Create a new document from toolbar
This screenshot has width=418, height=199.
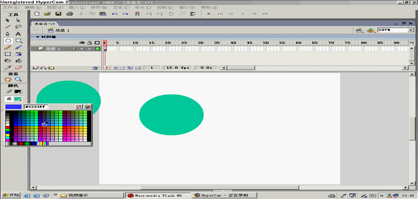pyautogui.click(x=37, y=14)
